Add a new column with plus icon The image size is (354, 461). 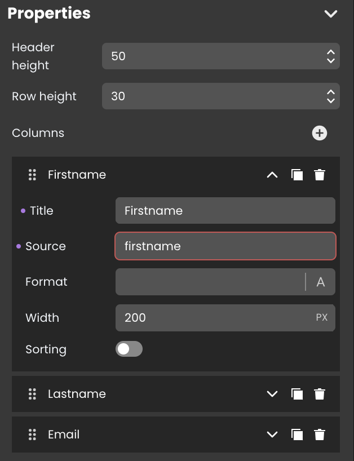click(319, 133)
